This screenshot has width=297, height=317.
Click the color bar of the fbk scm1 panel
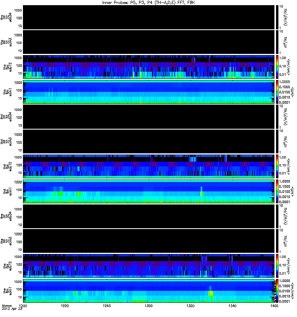[277, 291]
